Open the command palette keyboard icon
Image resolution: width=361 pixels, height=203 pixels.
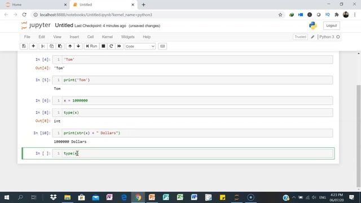[162, 46]
